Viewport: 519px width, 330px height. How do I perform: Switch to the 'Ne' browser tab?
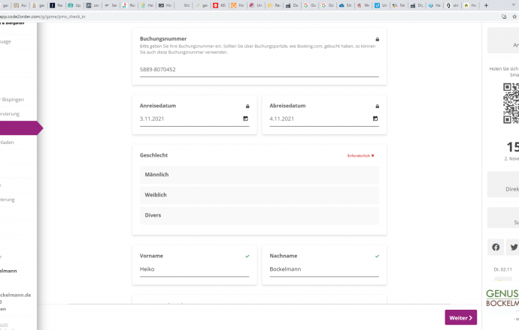click(x=56, y=5)
